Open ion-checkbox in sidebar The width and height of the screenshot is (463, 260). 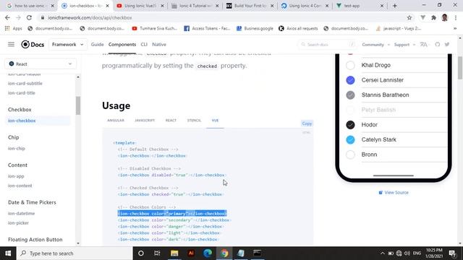click(22, 121)
